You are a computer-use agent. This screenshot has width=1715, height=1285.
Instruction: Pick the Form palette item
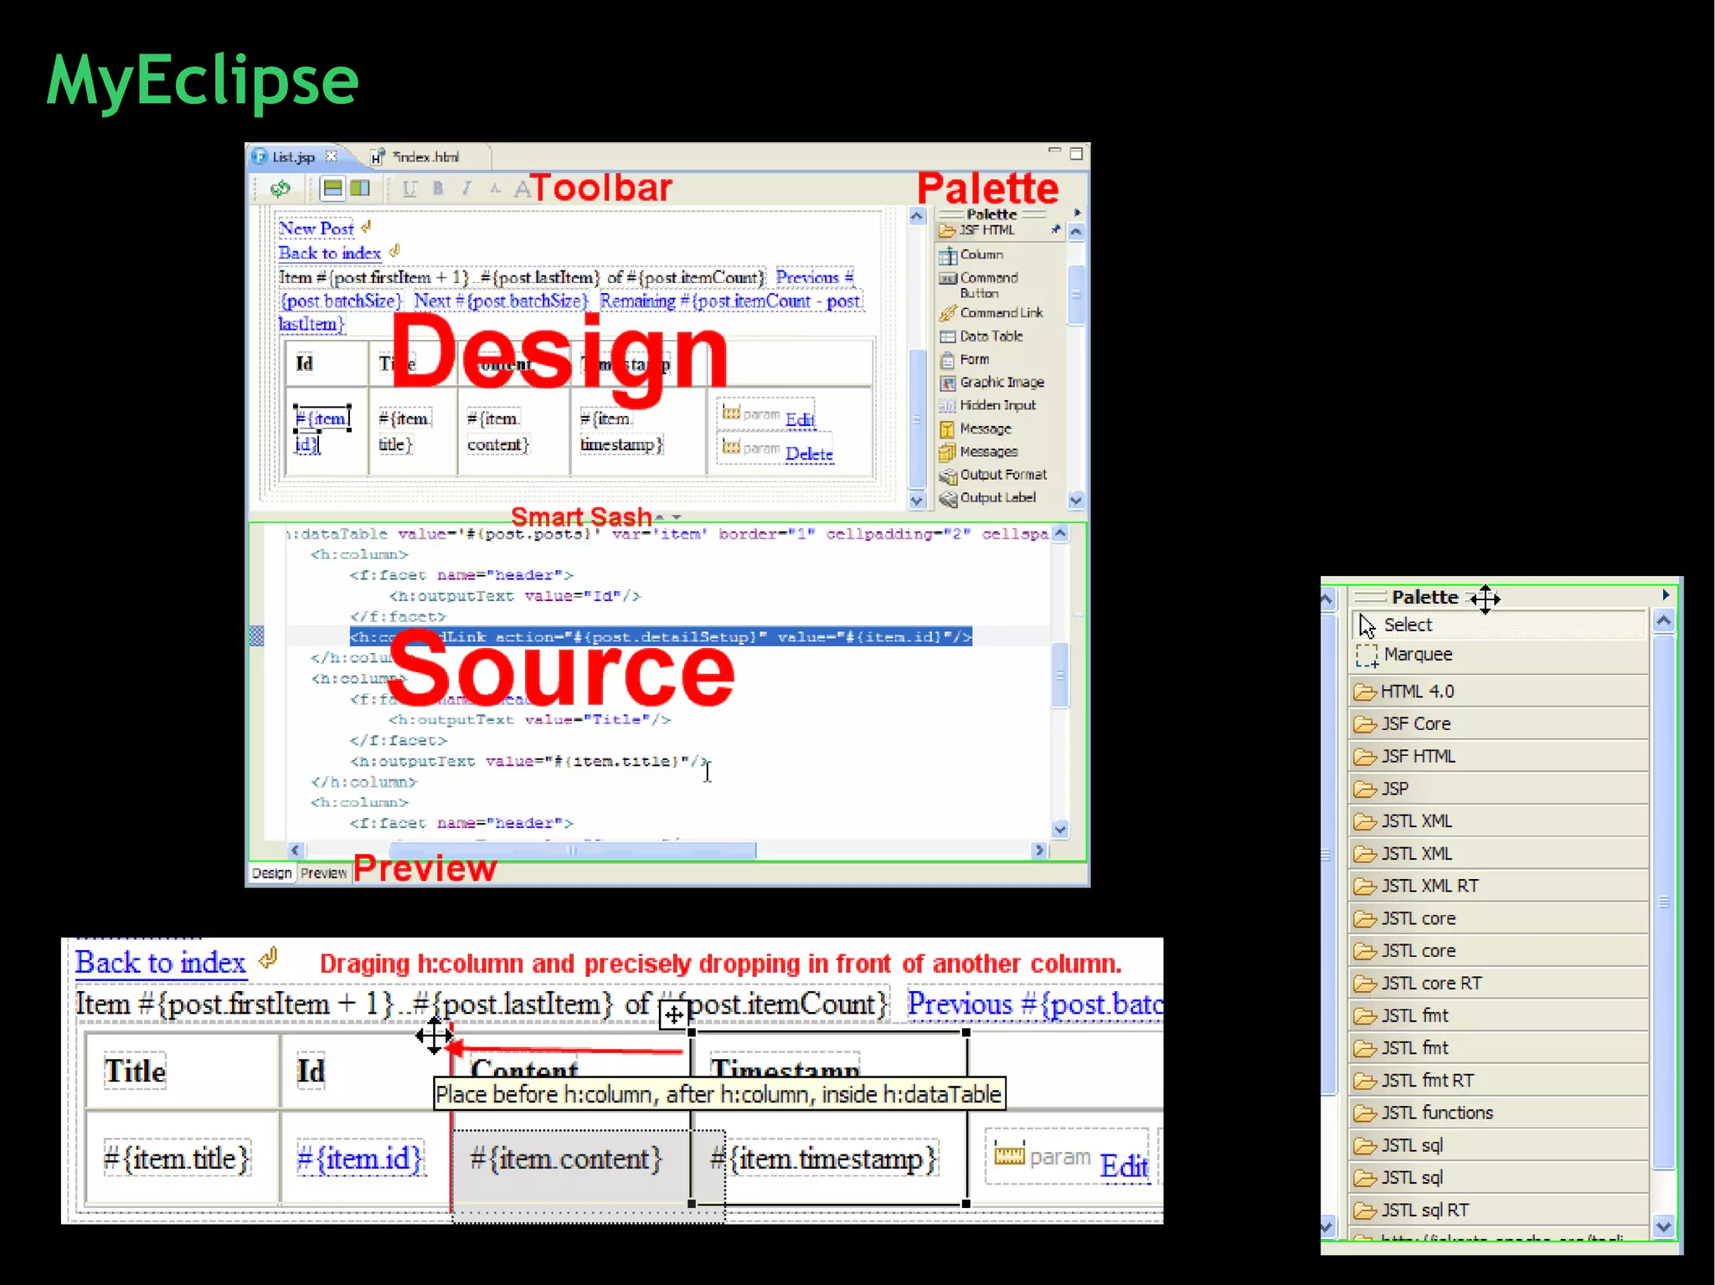click(965, 360)
